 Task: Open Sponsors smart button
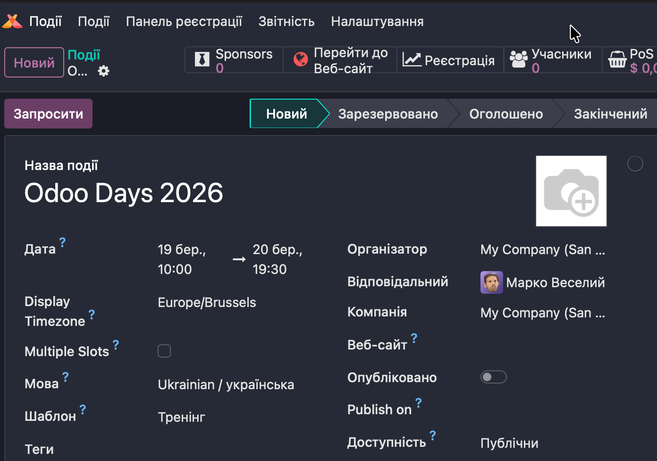(234, 60)
